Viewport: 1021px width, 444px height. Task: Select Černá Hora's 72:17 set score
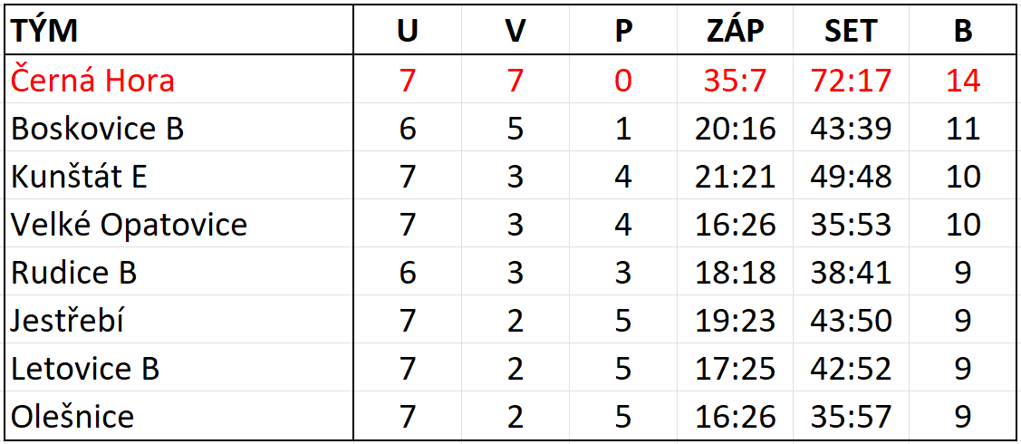click(851, 81)
